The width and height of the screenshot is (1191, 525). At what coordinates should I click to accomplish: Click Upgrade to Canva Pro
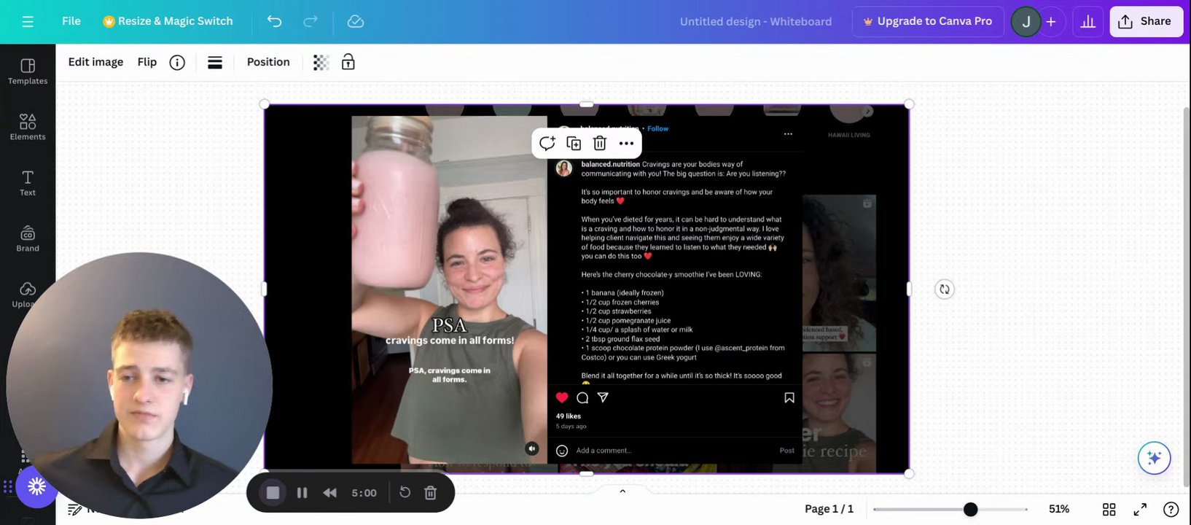(927, 21)
